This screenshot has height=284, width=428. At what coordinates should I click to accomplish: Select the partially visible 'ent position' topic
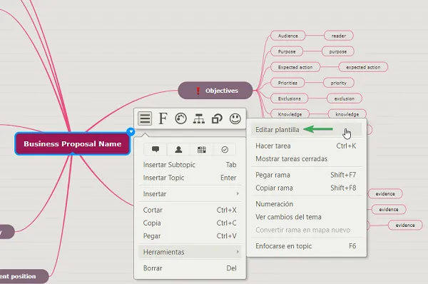[24, 276]
